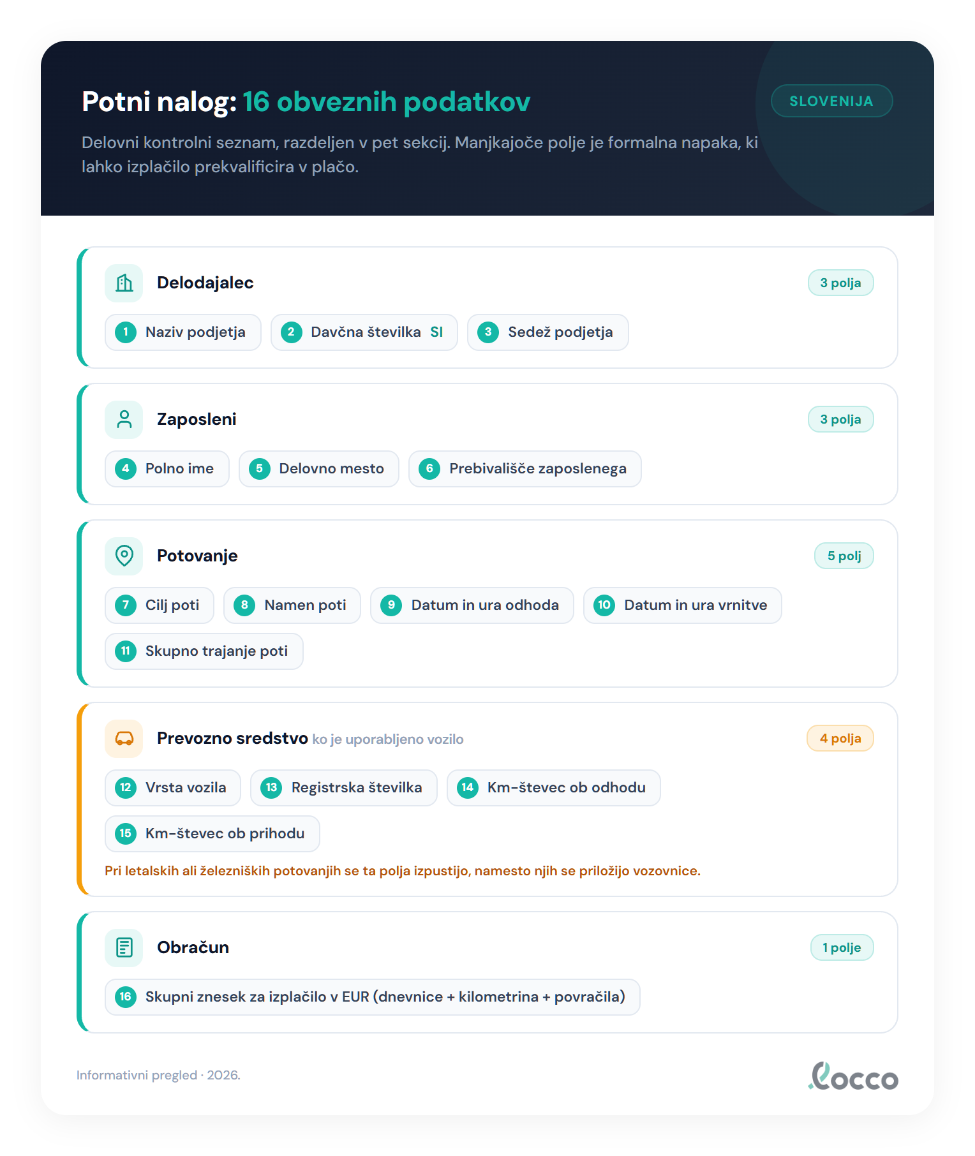Click the Sedež podjetja field chip
This screenshot has width=975, height=1156.
point(548,332)
